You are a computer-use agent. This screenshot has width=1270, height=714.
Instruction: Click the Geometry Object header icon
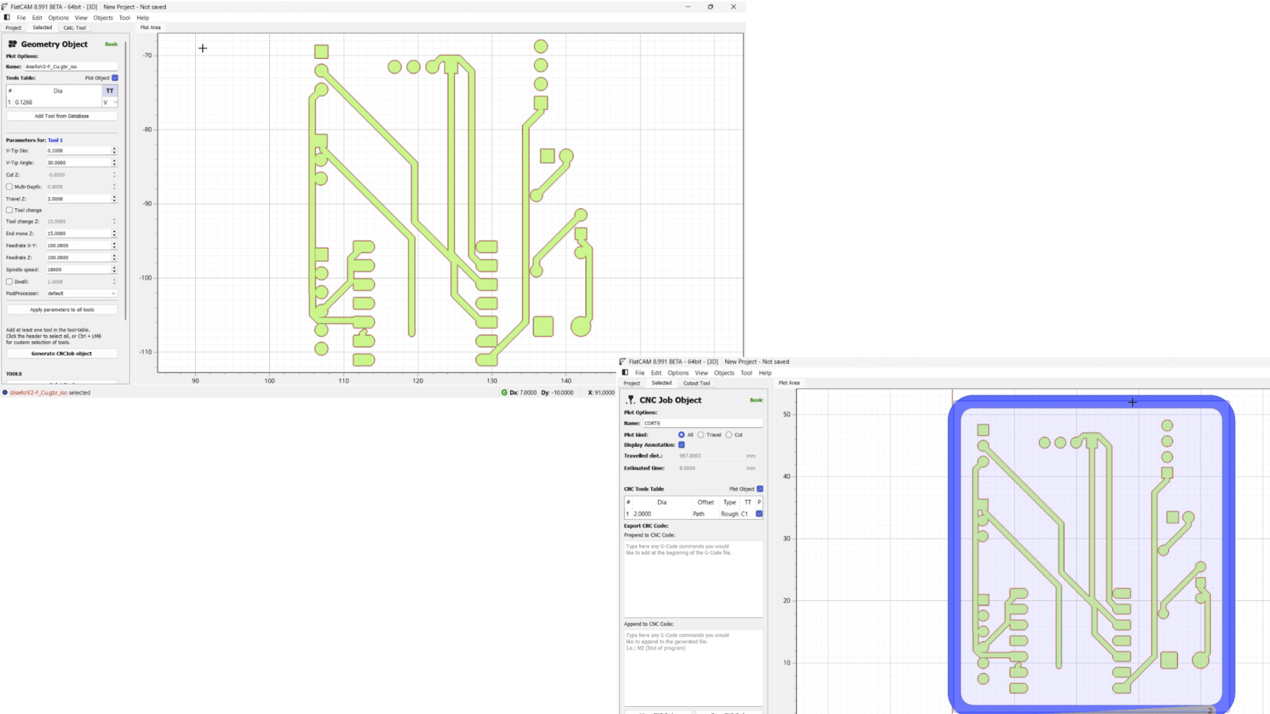click(13, 44)
